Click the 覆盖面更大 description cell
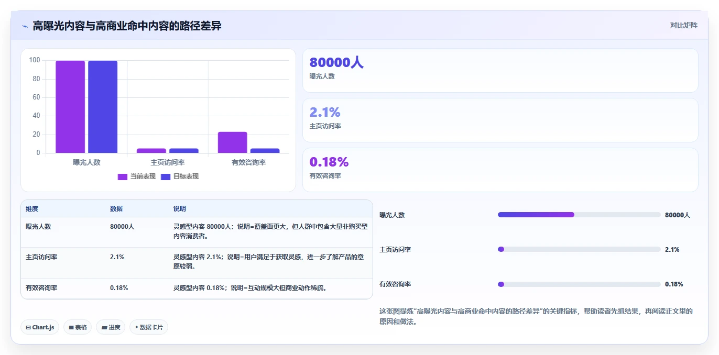719x355 pixels. coord(270,231)
